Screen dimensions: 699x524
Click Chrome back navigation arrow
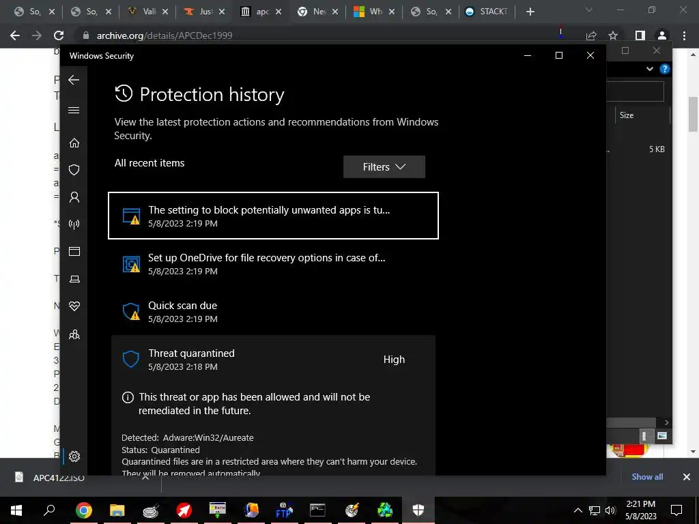click(x=15, y=35)
